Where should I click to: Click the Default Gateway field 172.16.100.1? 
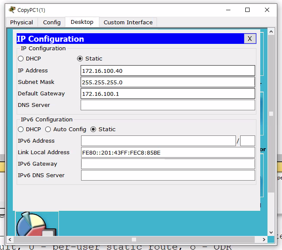point(168,94)
